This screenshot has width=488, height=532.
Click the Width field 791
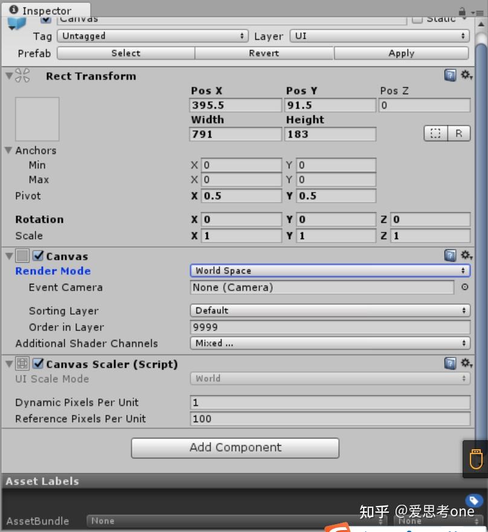pyautogui.click(x=236, y=134)
